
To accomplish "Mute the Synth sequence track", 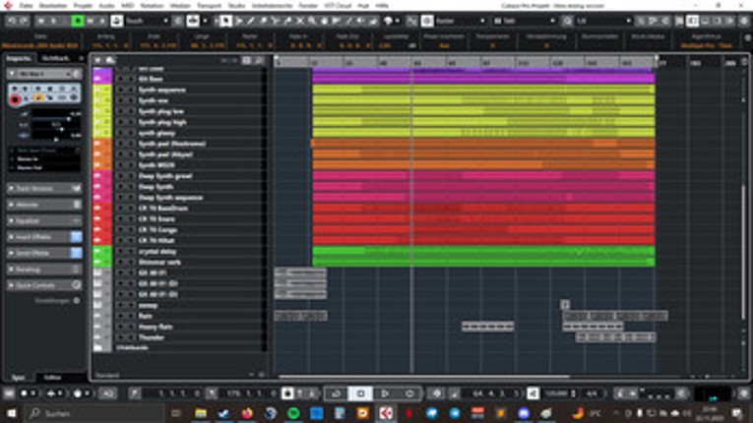I will (x=120, y=91).
